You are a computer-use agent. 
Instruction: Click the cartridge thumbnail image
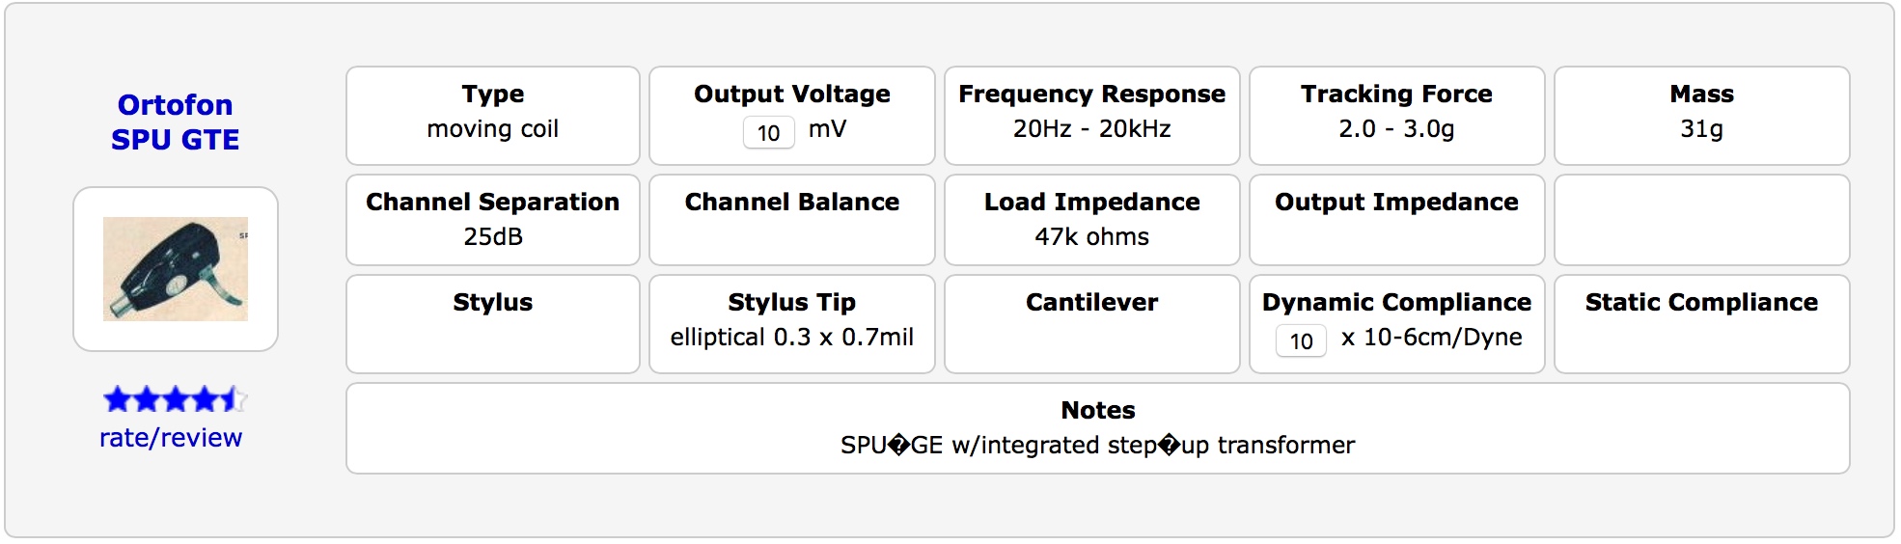tap(176, 269)
